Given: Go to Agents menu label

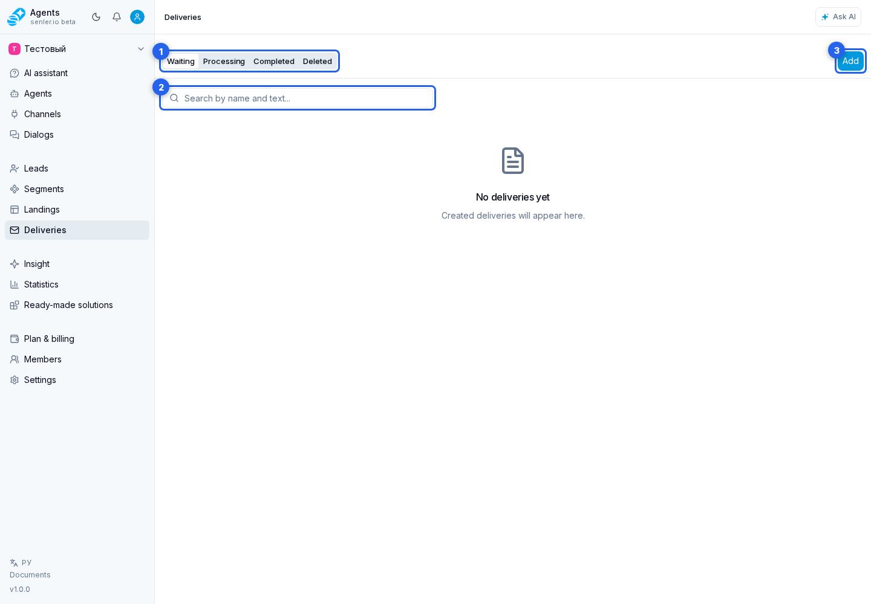Looking at the screenshot, I should pyautogui.click(x=38, y=94).
